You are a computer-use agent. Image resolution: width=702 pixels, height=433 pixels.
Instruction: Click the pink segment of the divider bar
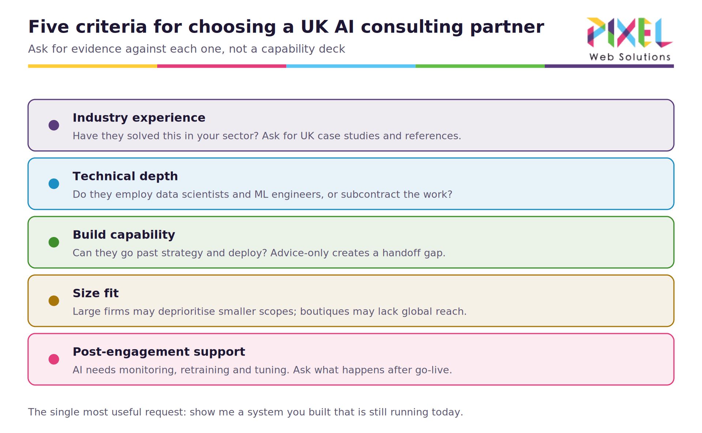click(222, 66)
